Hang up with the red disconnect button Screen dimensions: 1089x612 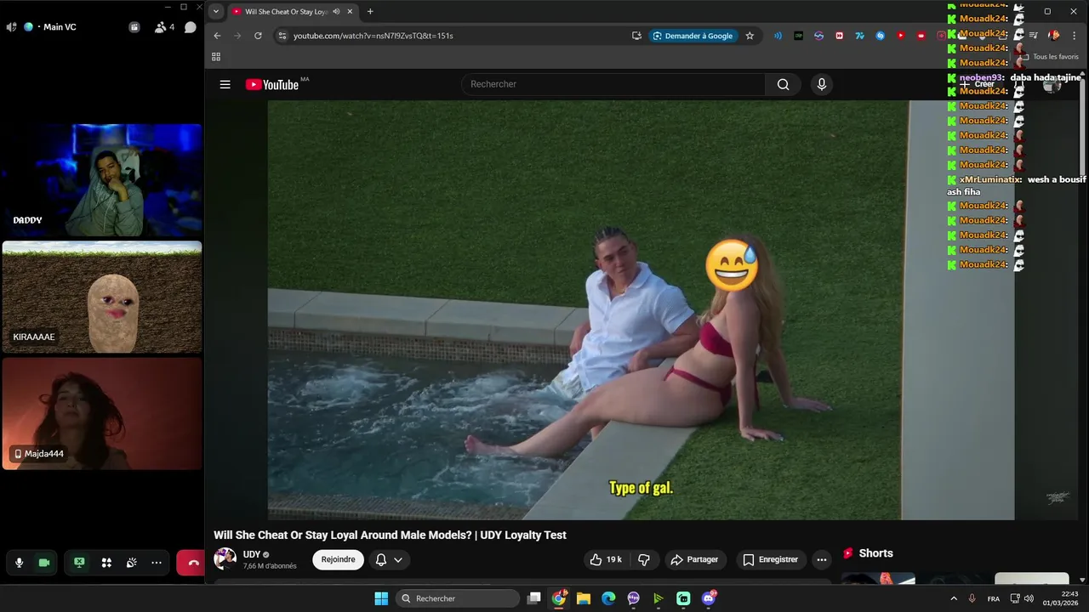coord(191,563)
